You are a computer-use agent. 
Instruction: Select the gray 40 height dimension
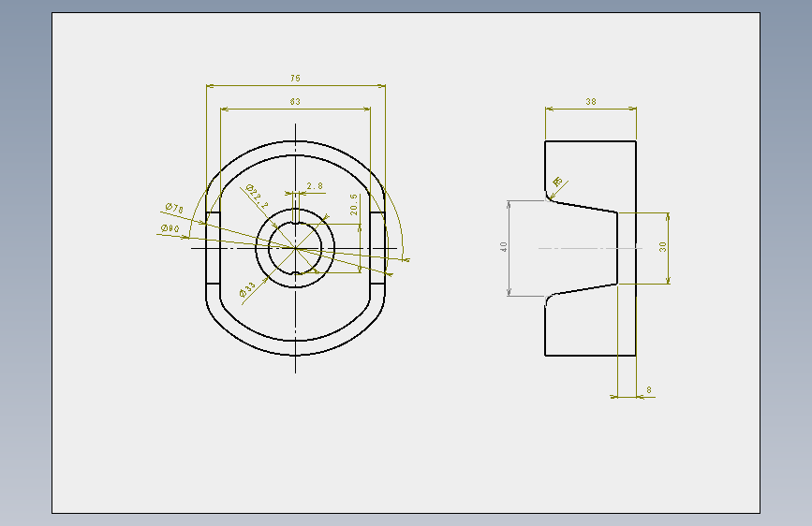(504, 247)
